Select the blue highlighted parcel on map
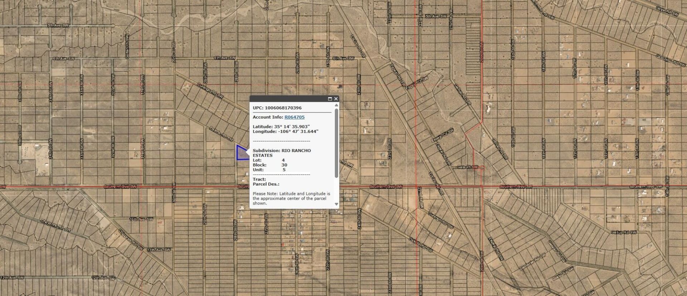687x296 pixels. click(242, 153)
